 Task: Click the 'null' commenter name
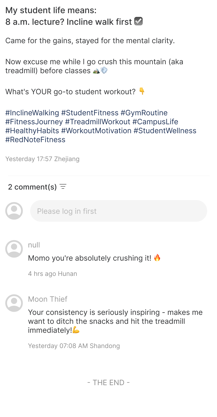pos(34,245)
